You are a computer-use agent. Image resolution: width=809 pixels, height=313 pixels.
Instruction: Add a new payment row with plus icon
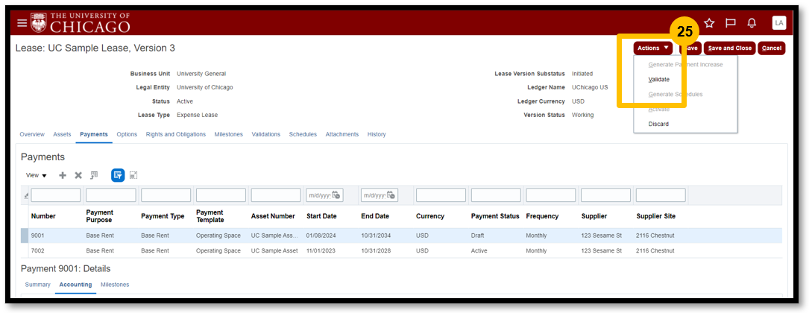[63, 175]
